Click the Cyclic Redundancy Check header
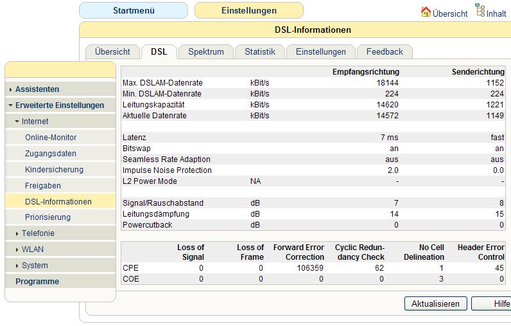Viewport: 511px width, 326px height. click(x=359, y=252)
